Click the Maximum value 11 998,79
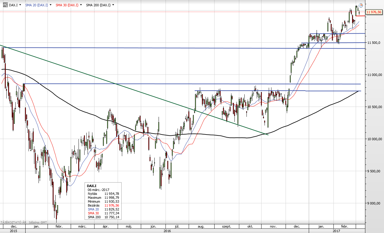This screenshot has height=233, width=384. (x=112, y=198)
